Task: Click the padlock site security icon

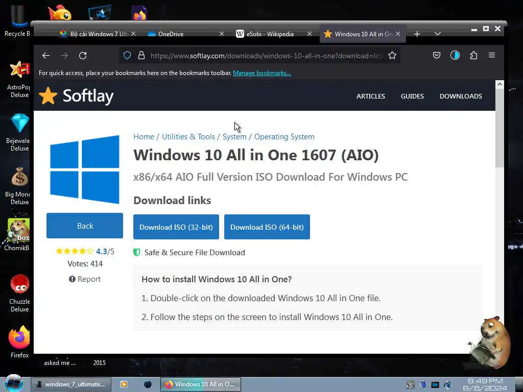Action: [x=141, y=55]
